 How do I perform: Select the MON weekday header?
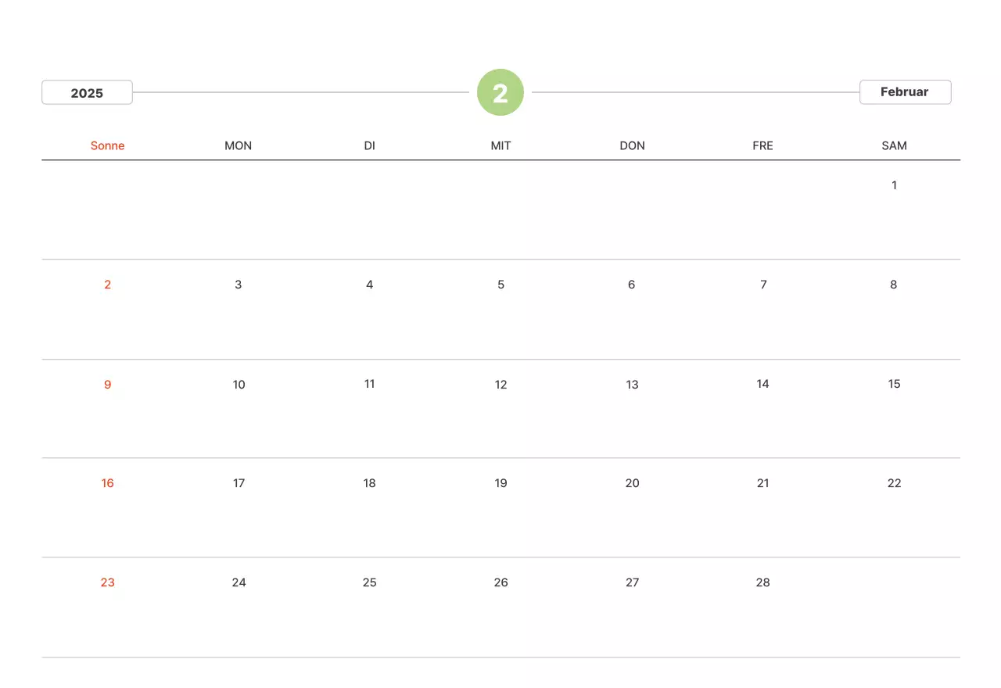[x=239, y=145]
